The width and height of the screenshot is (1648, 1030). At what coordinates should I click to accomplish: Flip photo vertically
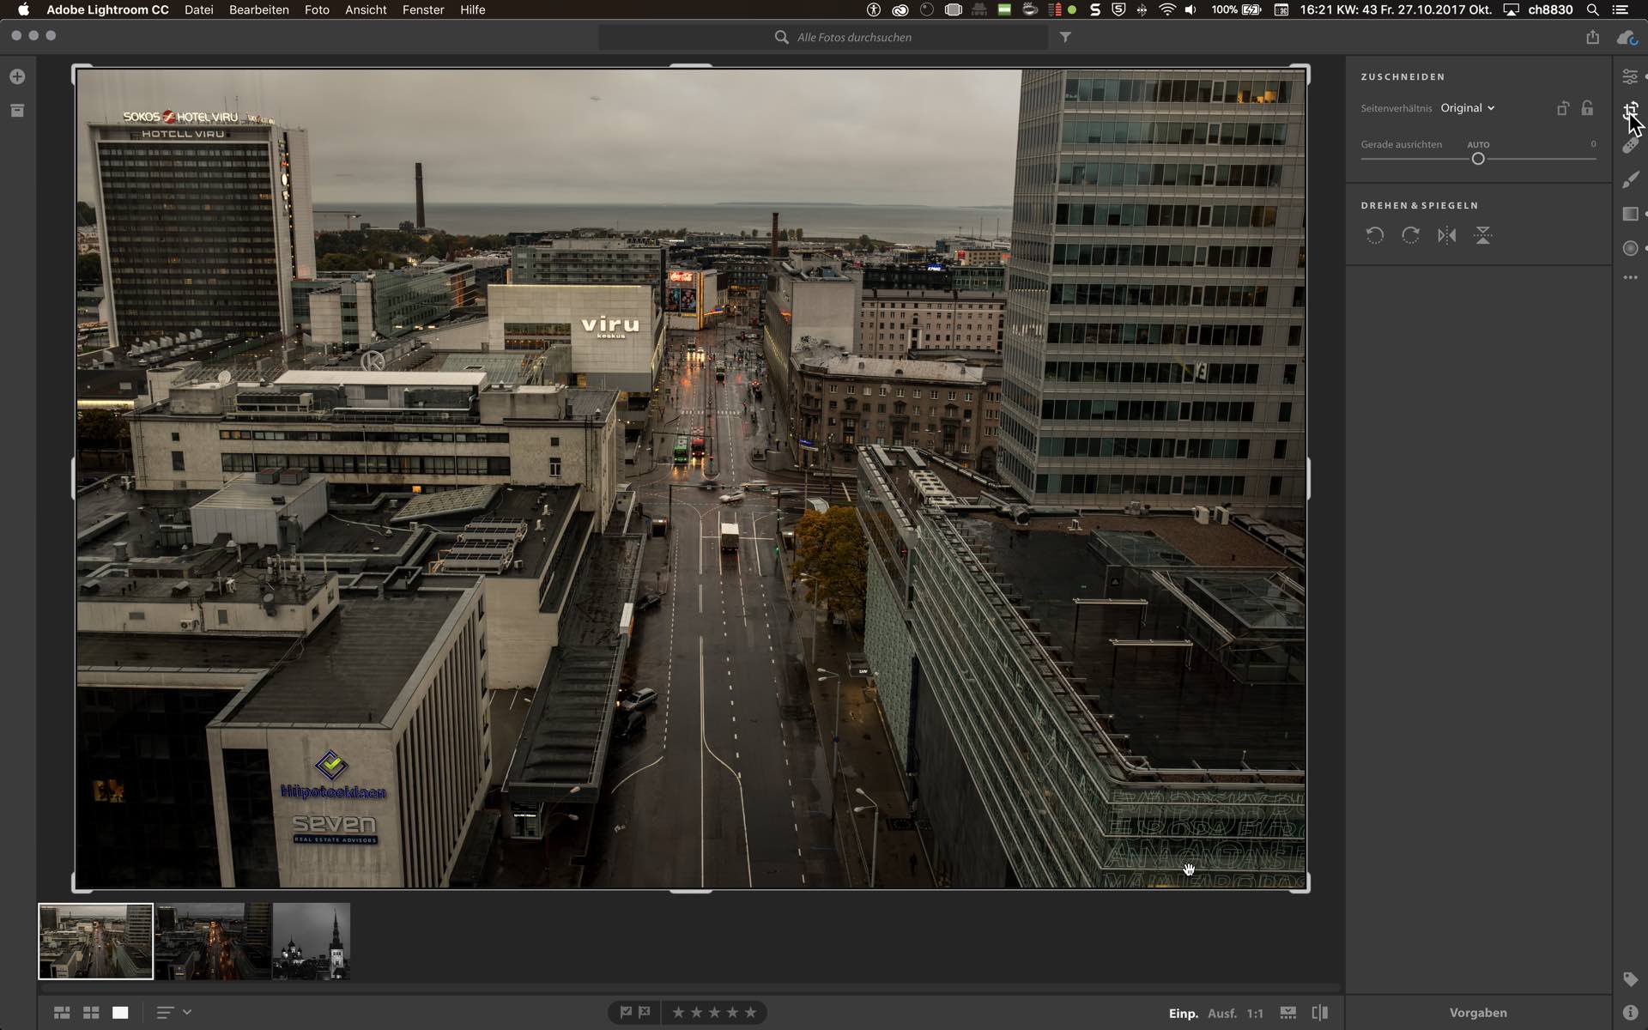1482,235
